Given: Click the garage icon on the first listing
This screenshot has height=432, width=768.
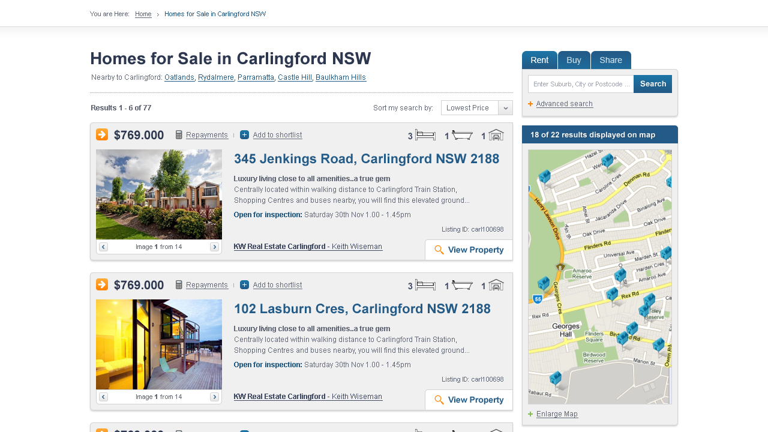Looking at the screenshot, I should (496, 135).
